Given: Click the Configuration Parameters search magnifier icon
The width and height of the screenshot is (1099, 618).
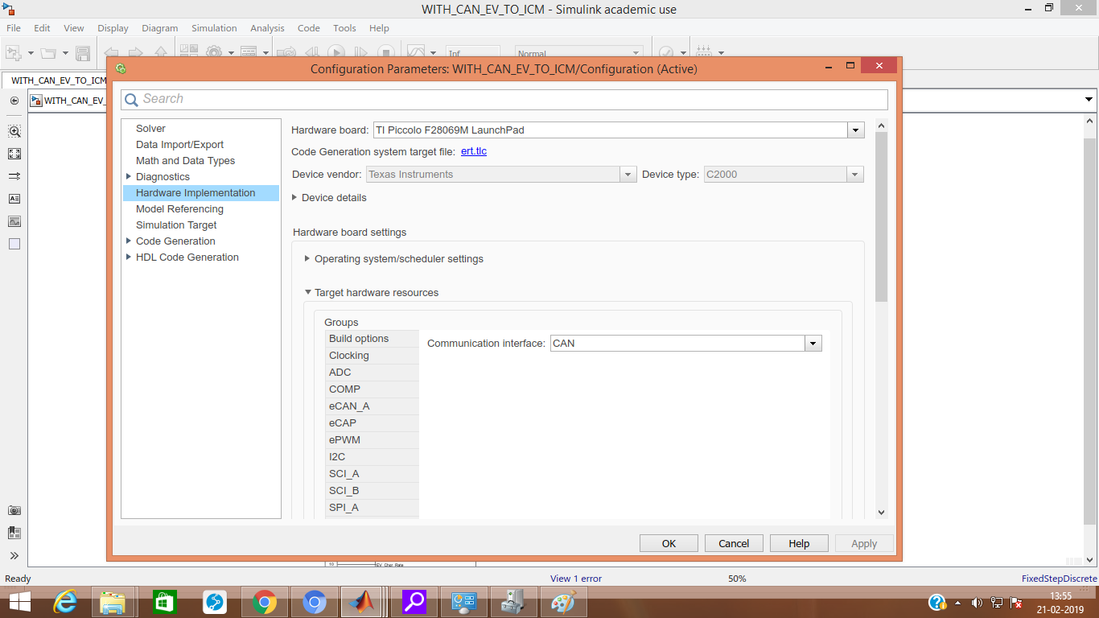Looking at the screenshot, I should [132, 100].
